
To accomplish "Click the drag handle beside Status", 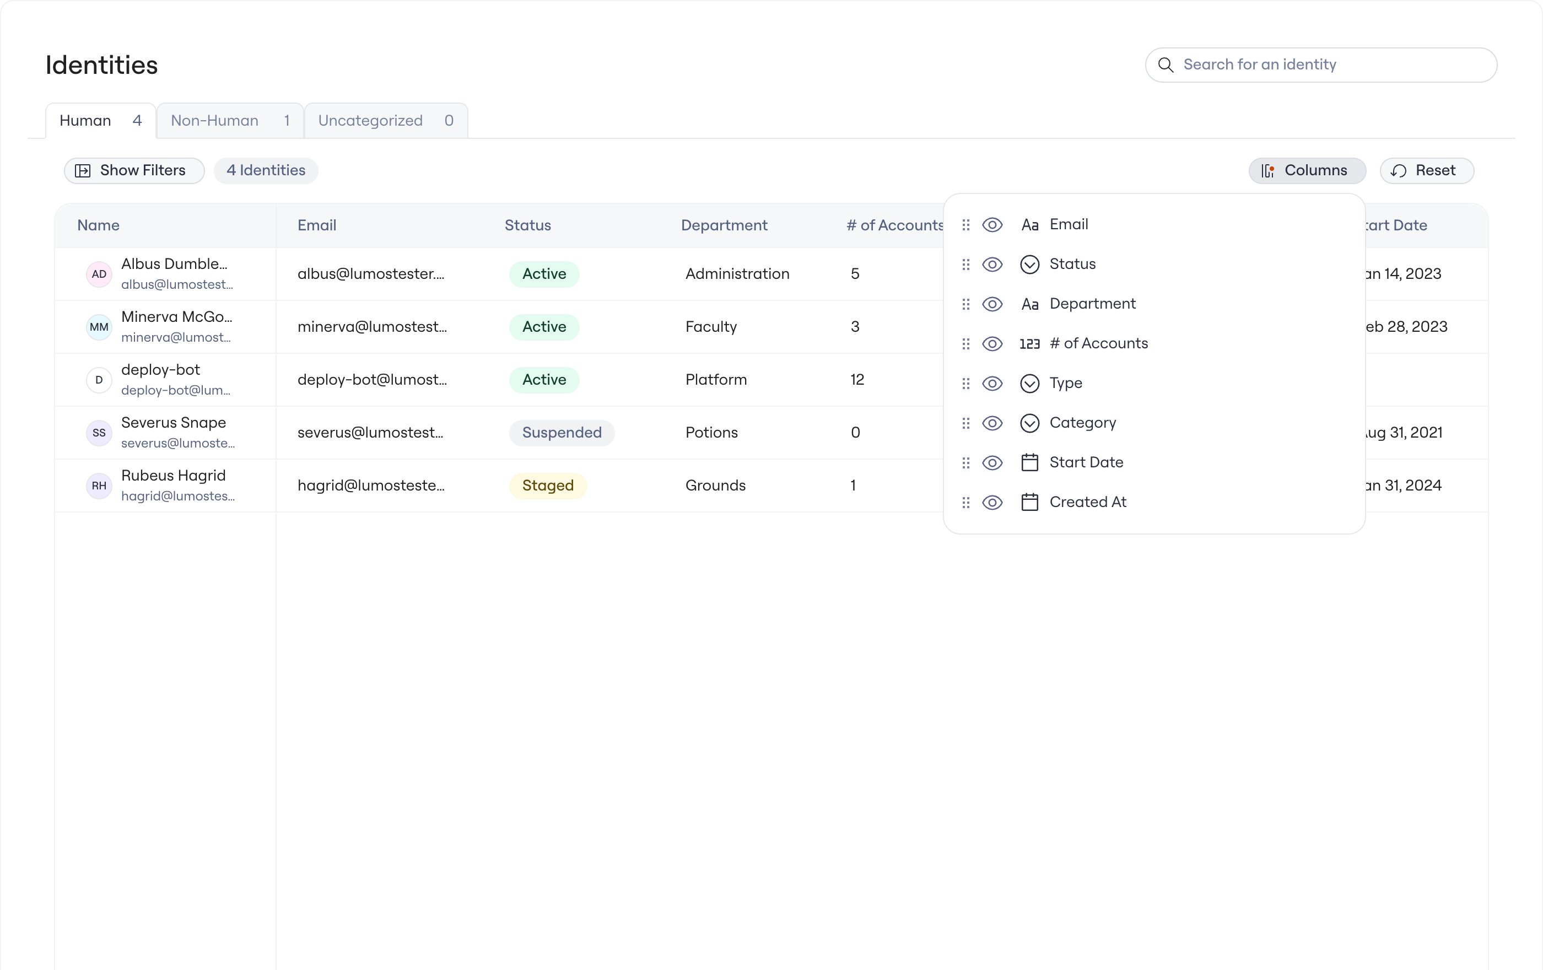I will point(965,265).
